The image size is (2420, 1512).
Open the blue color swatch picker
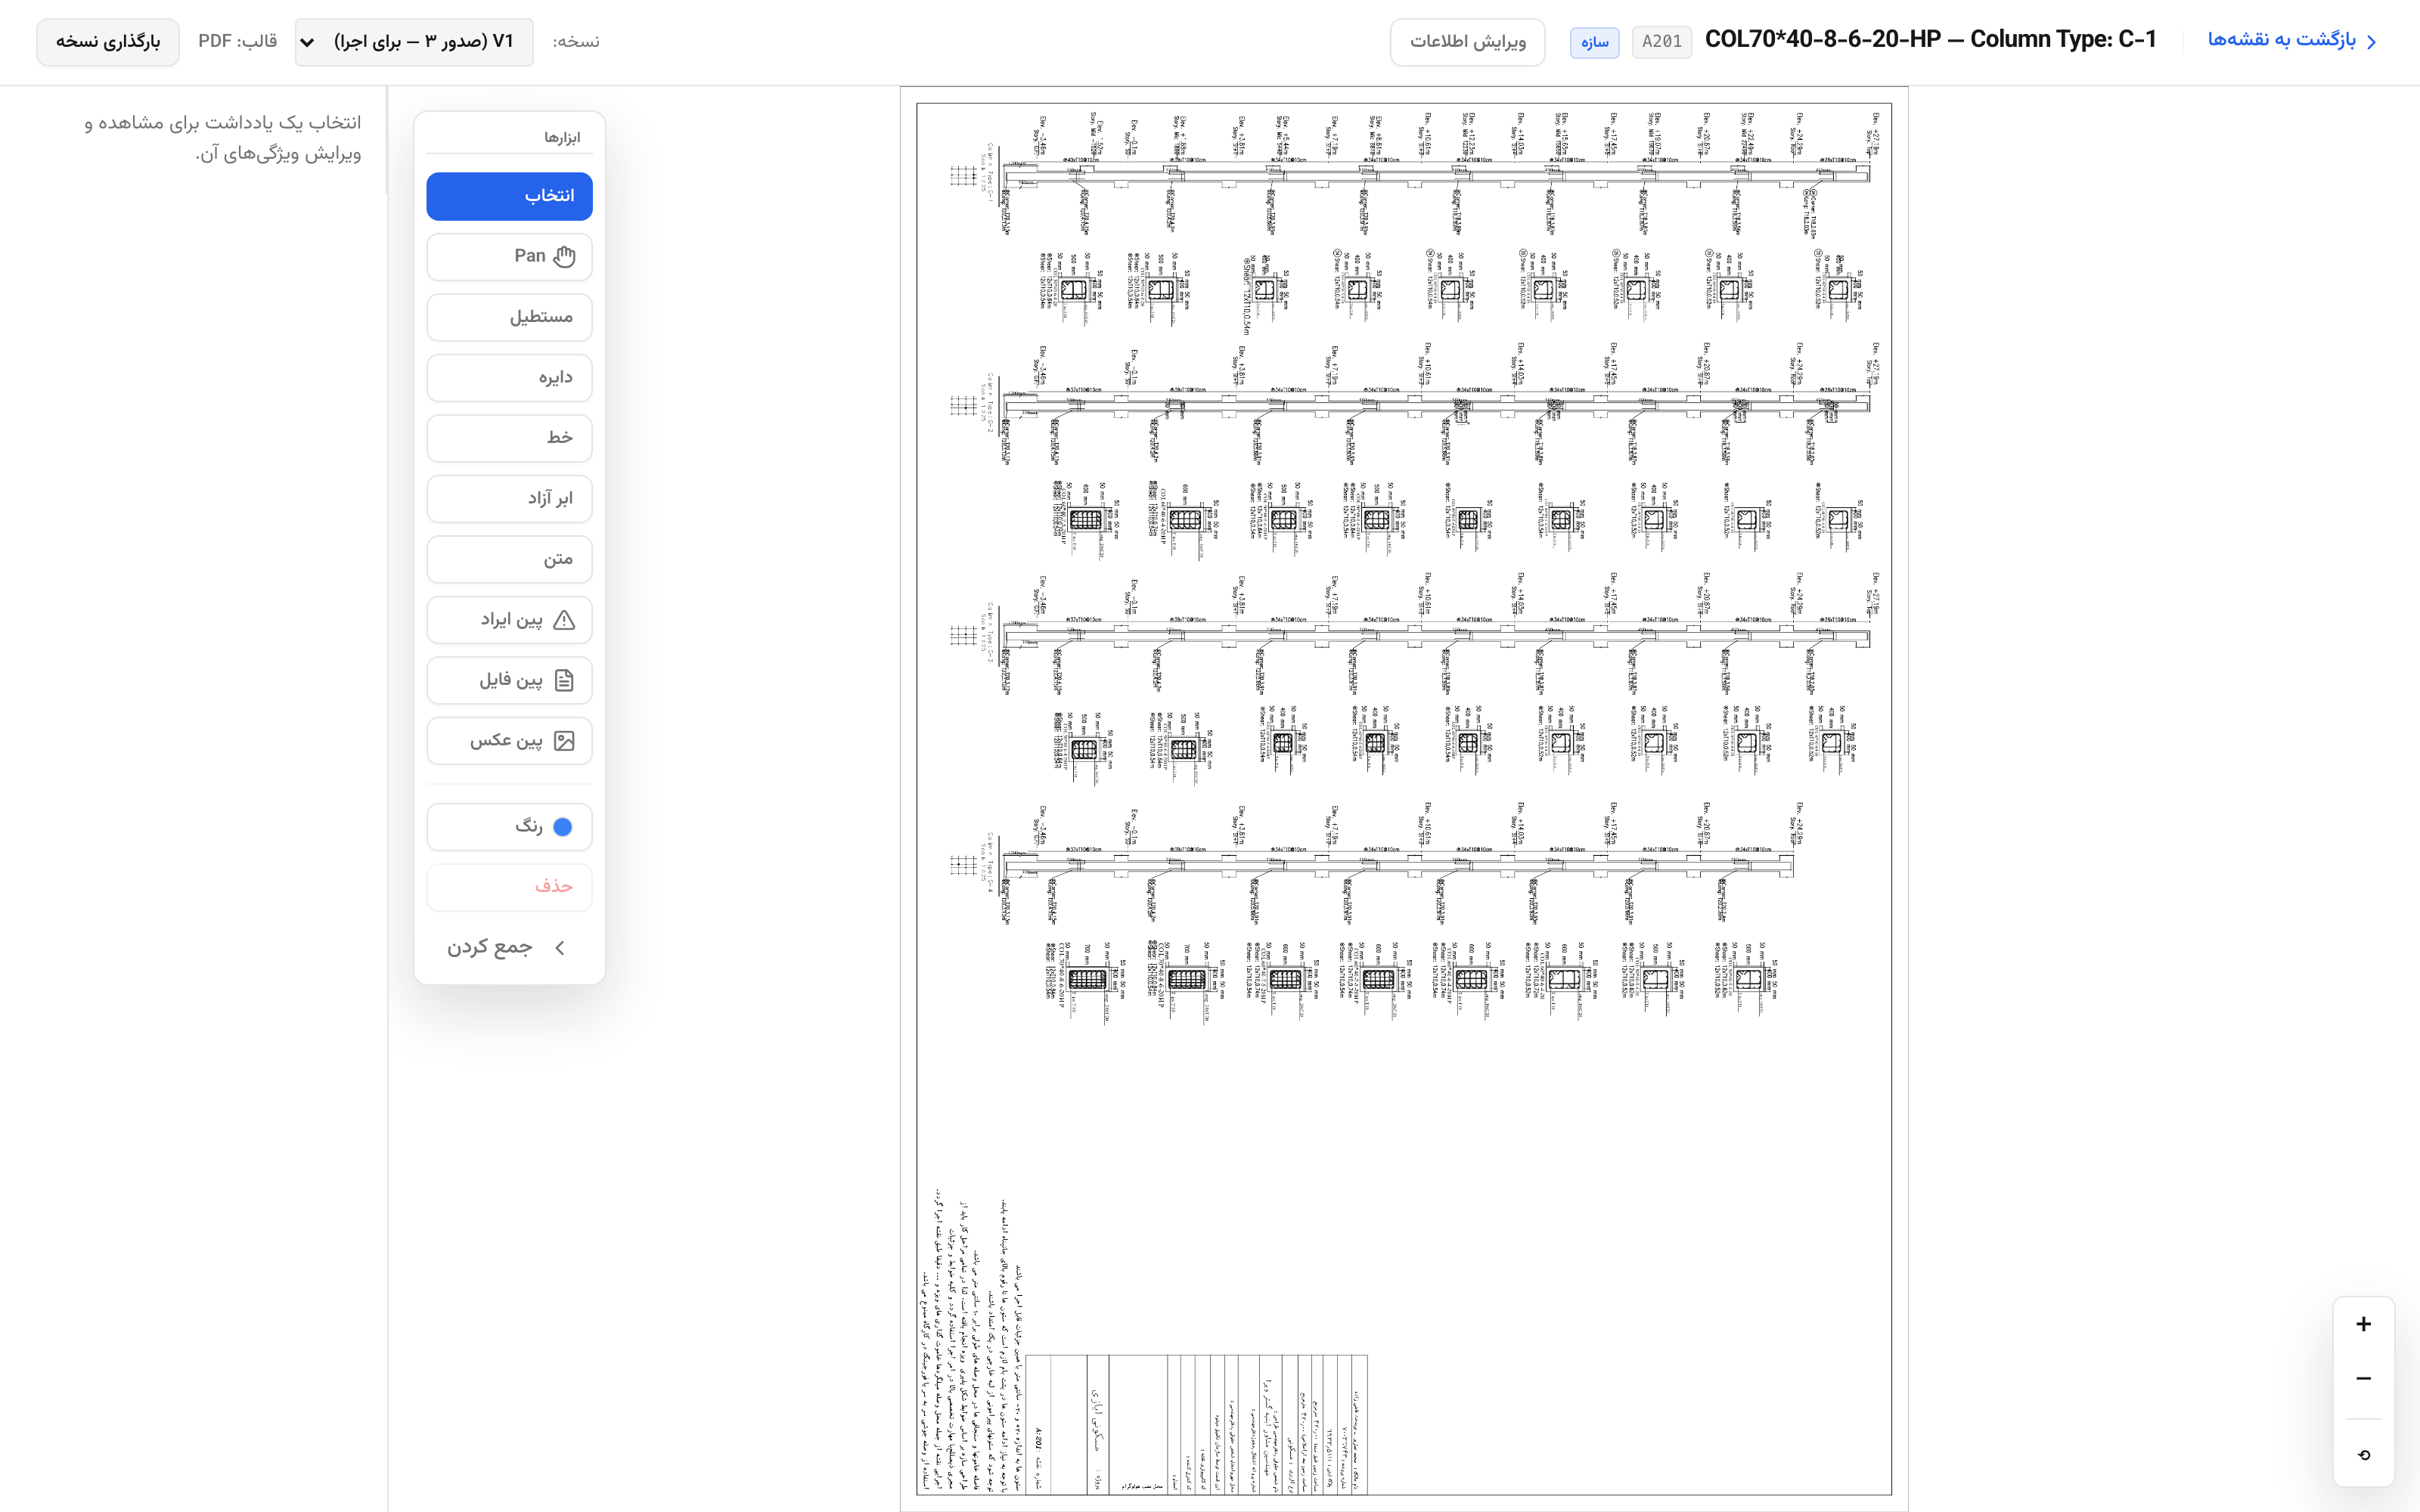click(509, 827)
